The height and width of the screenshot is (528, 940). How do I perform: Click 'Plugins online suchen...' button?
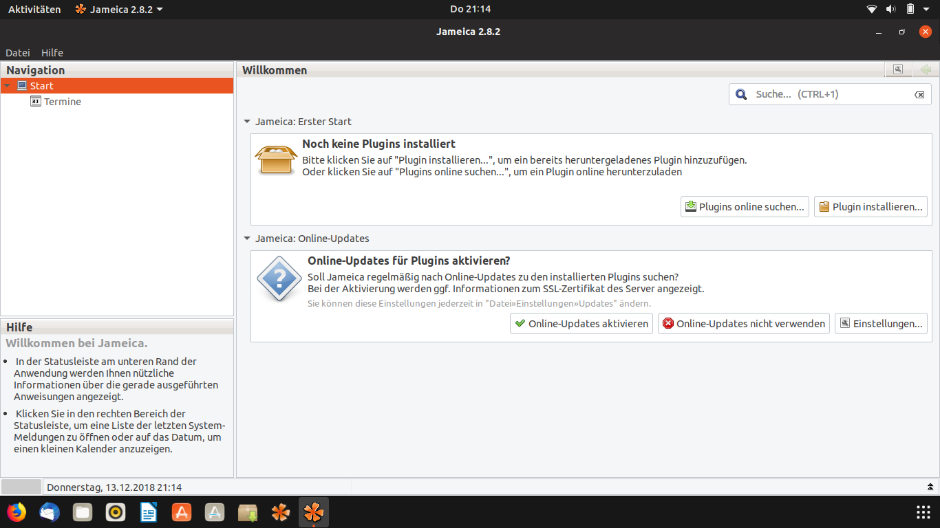pyautogui.click(x=745, y=207)
